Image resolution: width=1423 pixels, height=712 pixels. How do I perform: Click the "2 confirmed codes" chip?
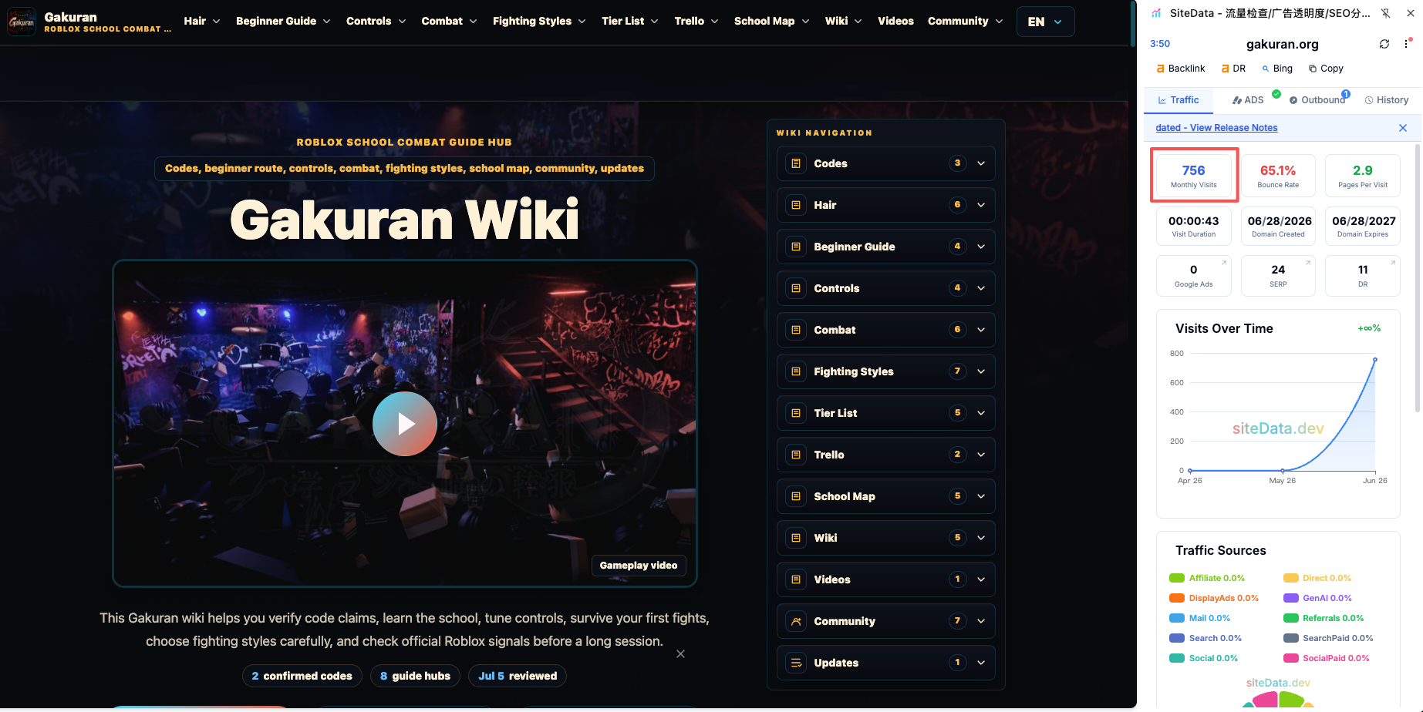(x=302, y=676)
